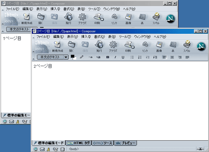Increase font size with +a button
Viewport: 209px width, 152px height.
pos(98,57)
